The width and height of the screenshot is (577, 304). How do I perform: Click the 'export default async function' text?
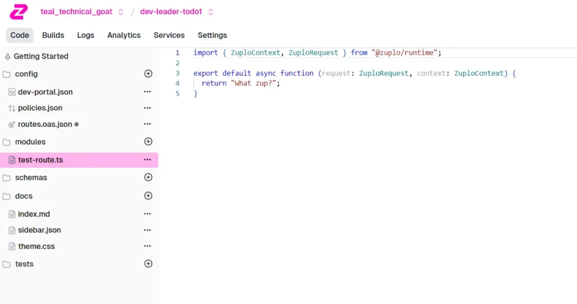(254, 73)
